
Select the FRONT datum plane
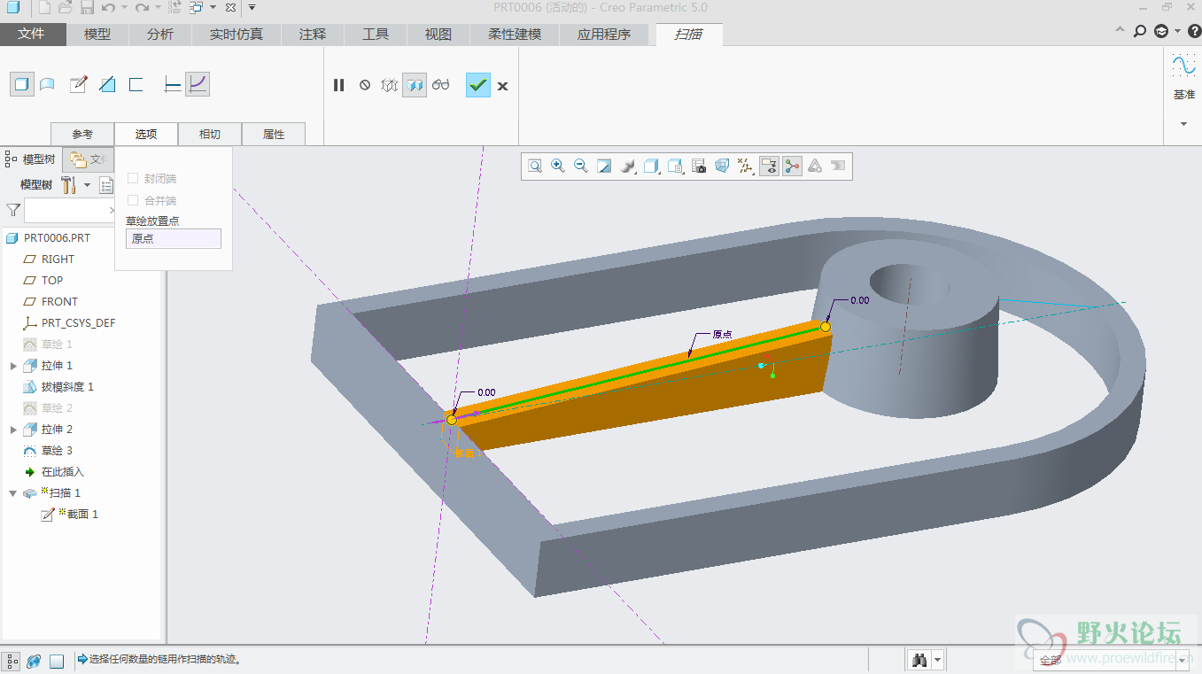[59, 302]
